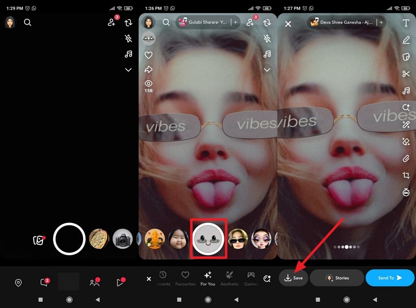Switch to Games lens tab
The width and height of the screenshot is (416, 308).
coord(251,278)
